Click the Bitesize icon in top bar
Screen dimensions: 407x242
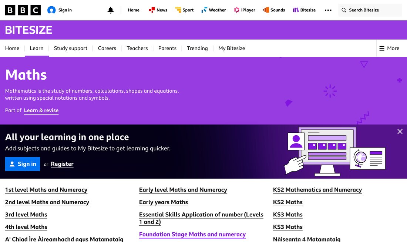[x=296, y=10]
